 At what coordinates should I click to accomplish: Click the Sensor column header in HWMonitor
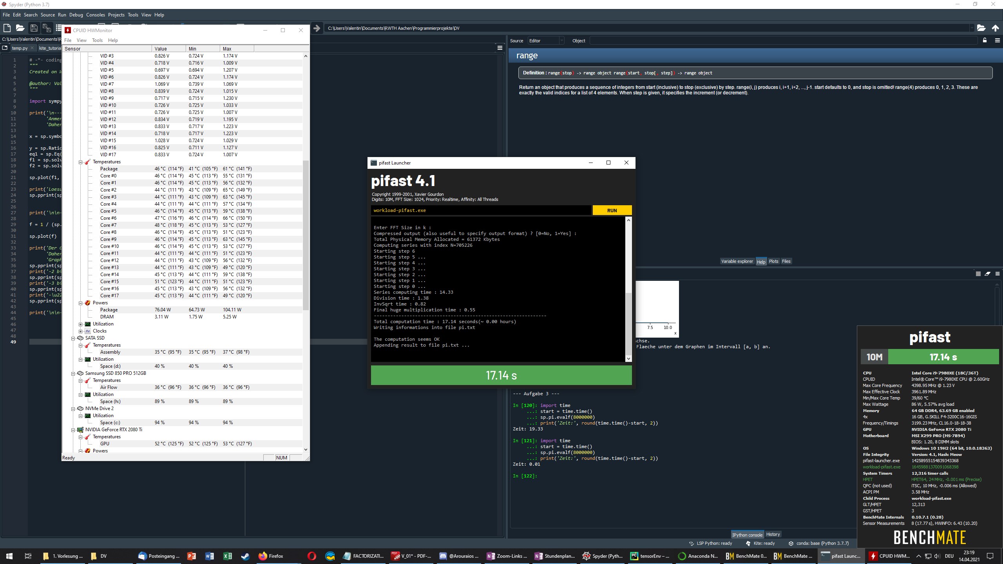coord(107,49)
